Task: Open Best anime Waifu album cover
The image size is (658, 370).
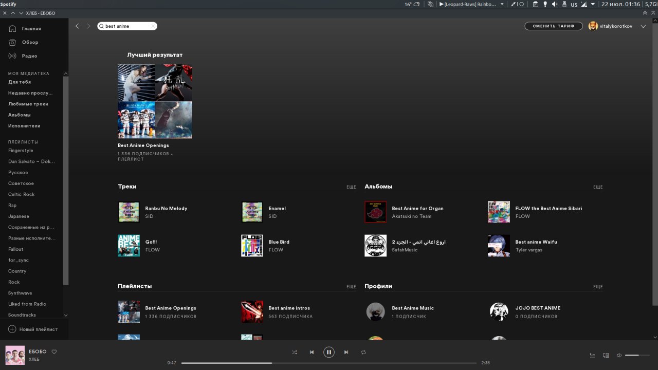Action: [x=499, y=246]
